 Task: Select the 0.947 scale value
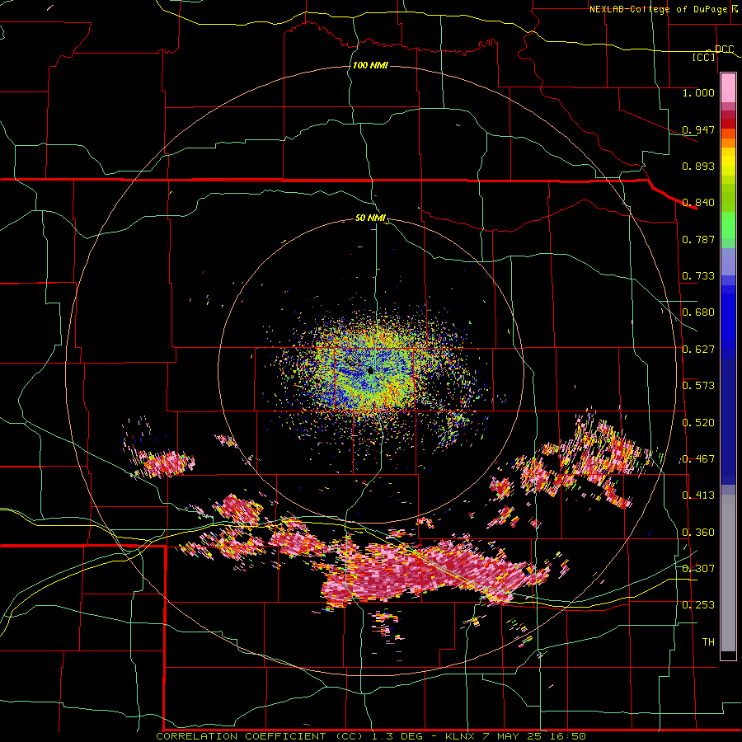coord(698,129)
